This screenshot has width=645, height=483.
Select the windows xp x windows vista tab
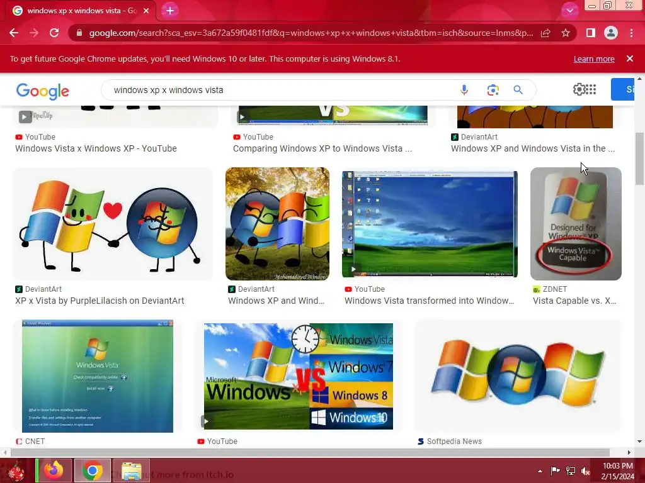coord(81,11)
